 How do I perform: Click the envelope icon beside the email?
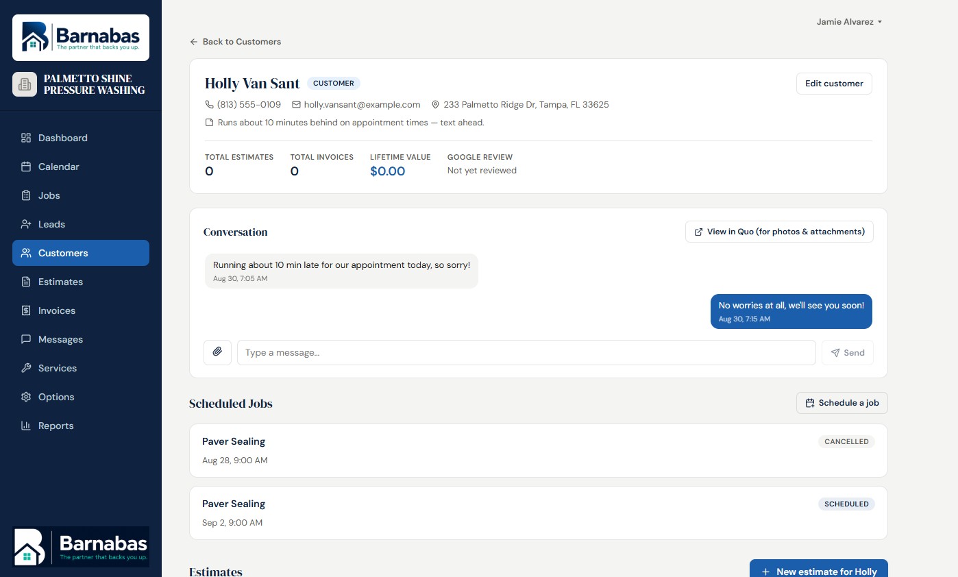pyautogui.click(x=296, y=105)
